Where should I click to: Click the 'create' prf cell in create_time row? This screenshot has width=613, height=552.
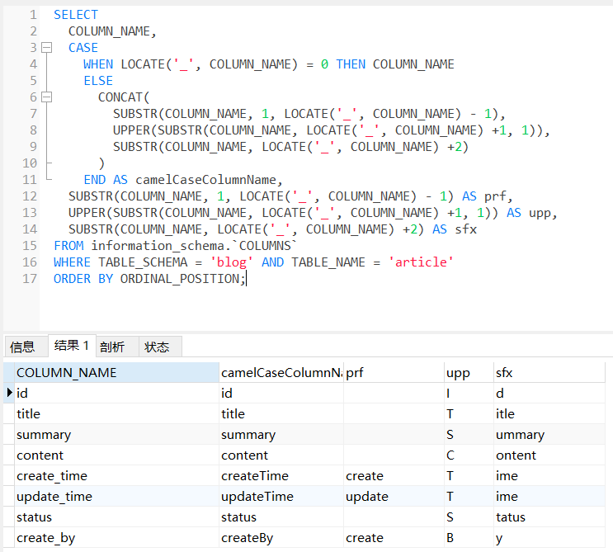click(394, 476)
